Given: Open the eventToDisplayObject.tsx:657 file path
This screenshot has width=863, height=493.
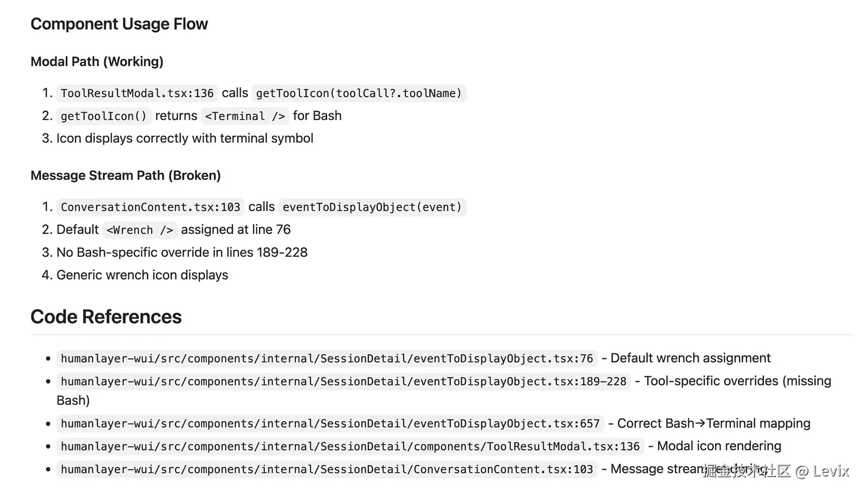Looking at the screenshot, I should coord(330,424).
